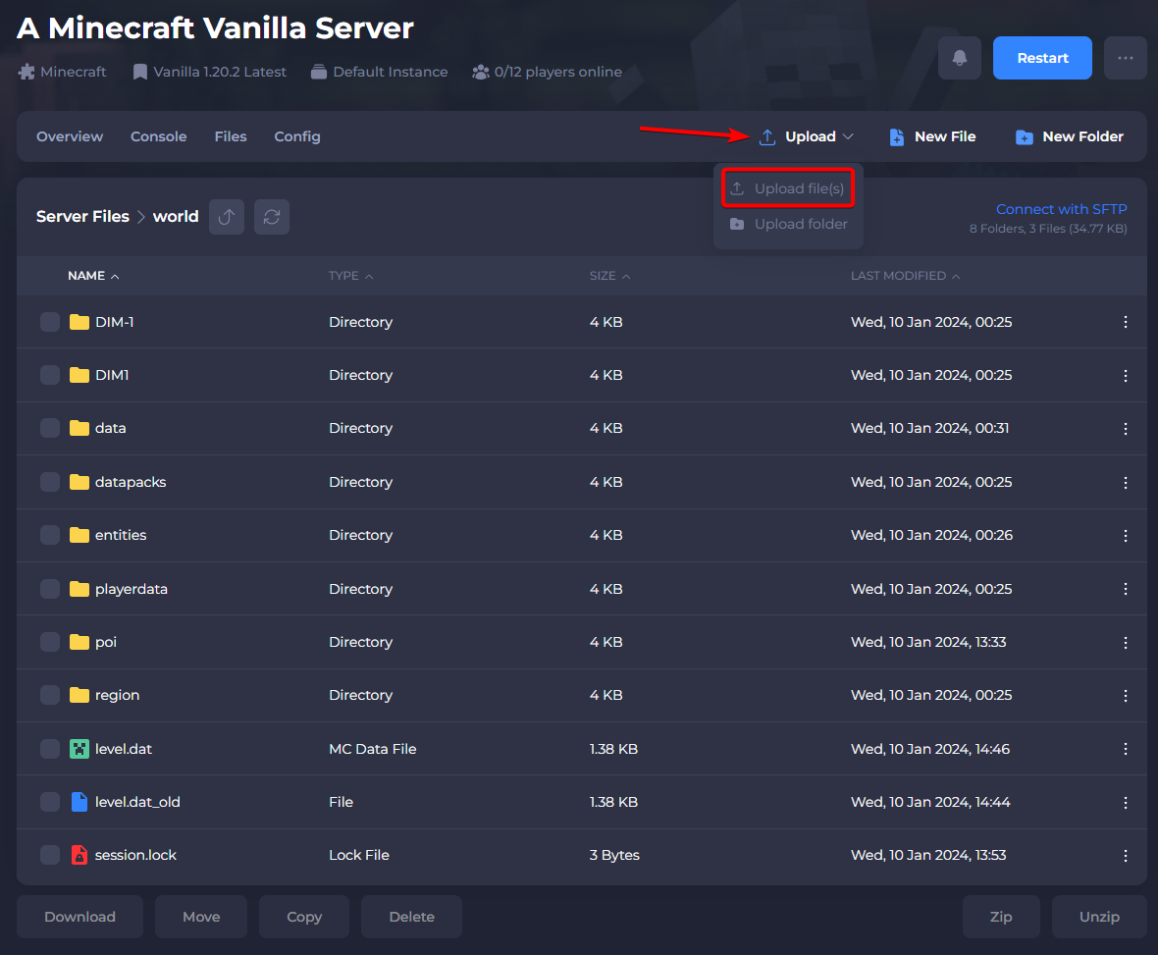1158x955 pixels.
Task: Open more options for poi row
Action: [x=1125, y=643]
